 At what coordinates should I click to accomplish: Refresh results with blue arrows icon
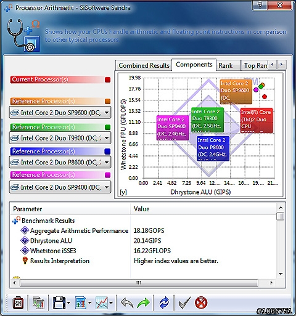[x=164, y=303]
